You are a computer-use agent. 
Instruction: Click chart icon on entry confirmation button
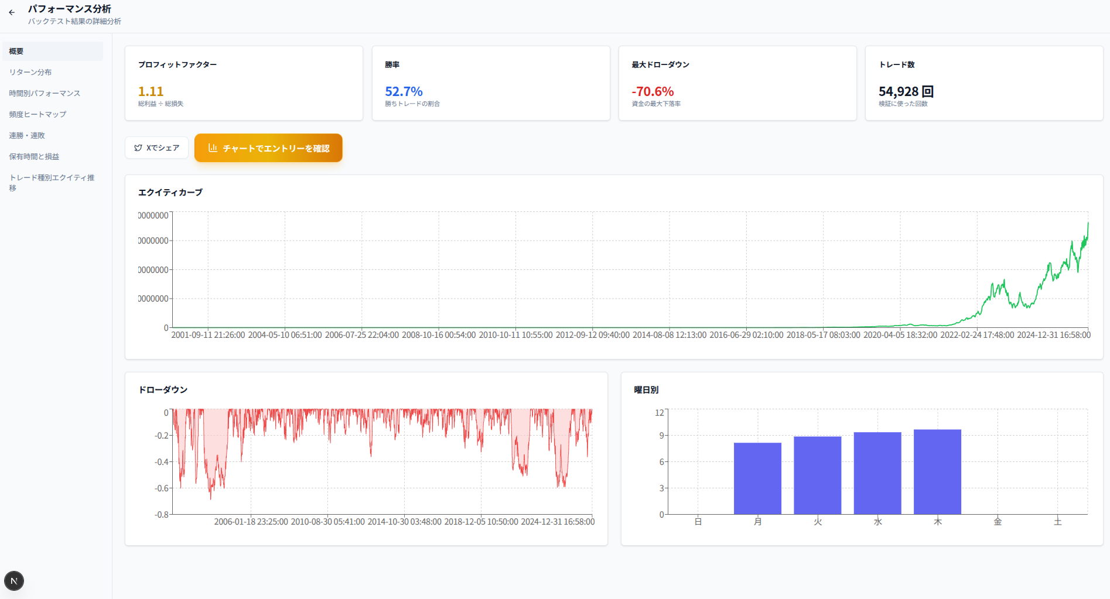coord(213,148)
